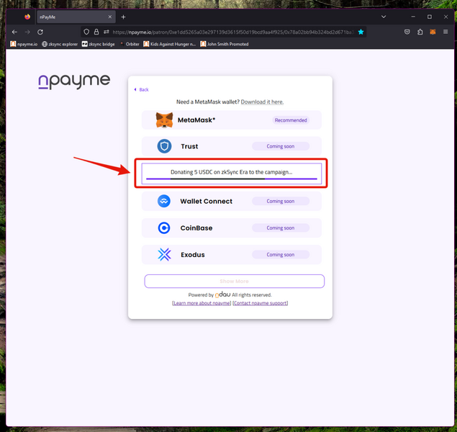The image size is (457, 432).
Task: Click the CoinBase logo icon
Action: pyautogui.click(x=164, y=228)
